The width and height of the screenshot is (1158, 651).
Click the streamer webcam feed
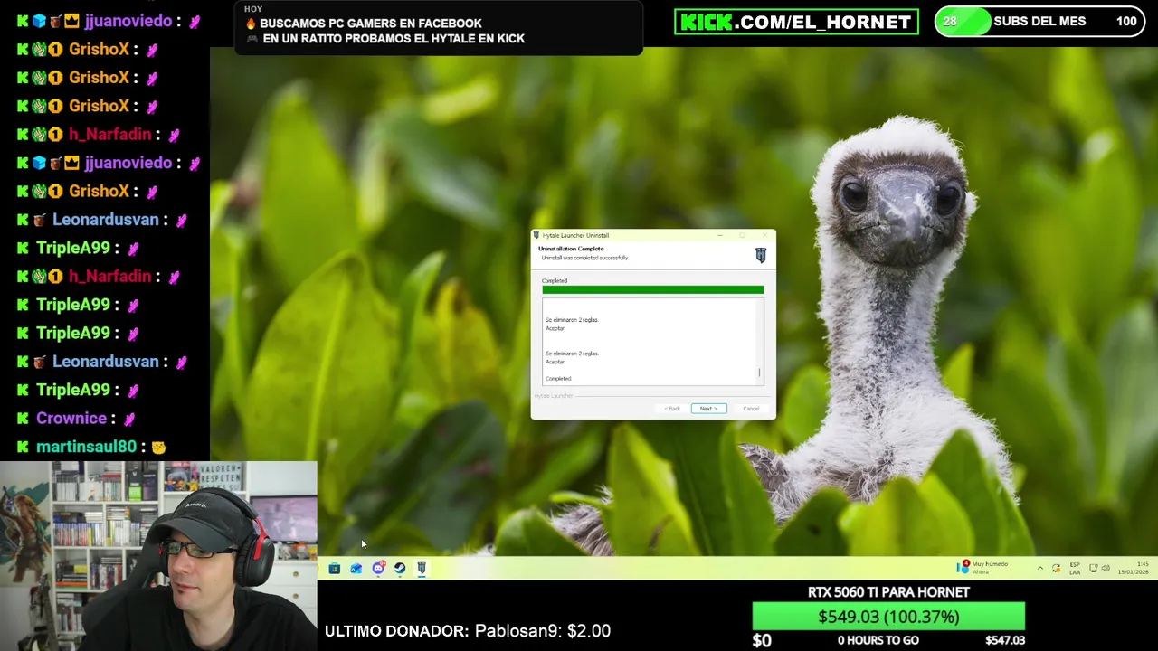(x=158, y=556)
